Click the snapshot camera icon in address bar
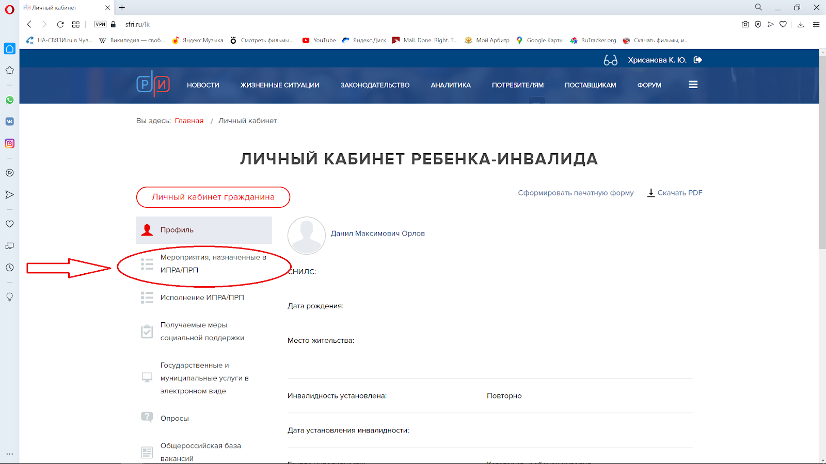The height and width of the screenshot is (464, 826). 745,24
